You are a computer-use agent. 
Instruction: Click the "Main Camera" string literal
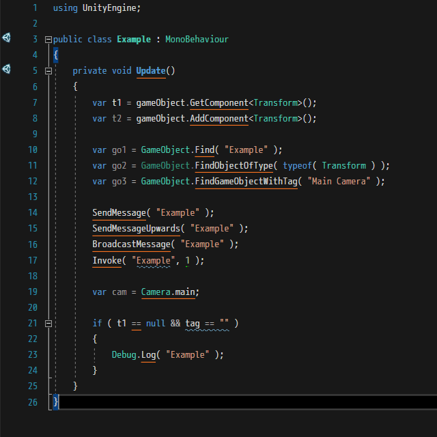(x=339, y=182)
